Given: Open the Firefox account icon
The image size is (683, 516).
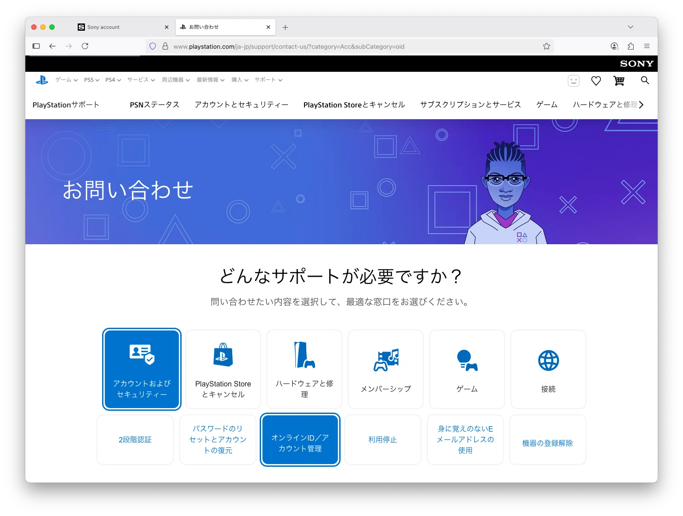Looking at the screenshot, I should click(614, 46).
